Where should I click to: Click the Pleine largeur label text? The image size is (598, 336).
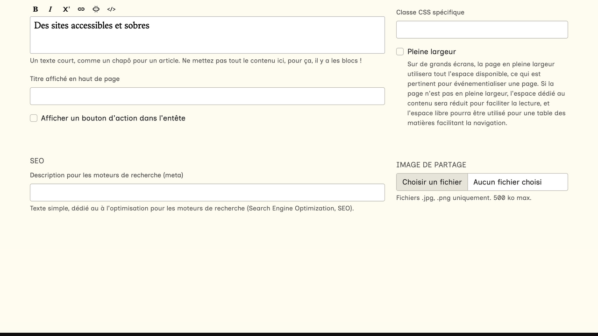431,52
